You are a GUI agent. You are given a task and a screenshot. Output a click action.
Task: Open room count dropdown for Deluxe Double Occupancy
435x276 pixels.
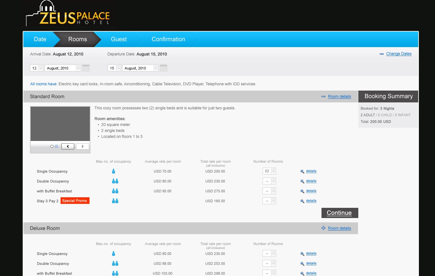click(269, 263)
